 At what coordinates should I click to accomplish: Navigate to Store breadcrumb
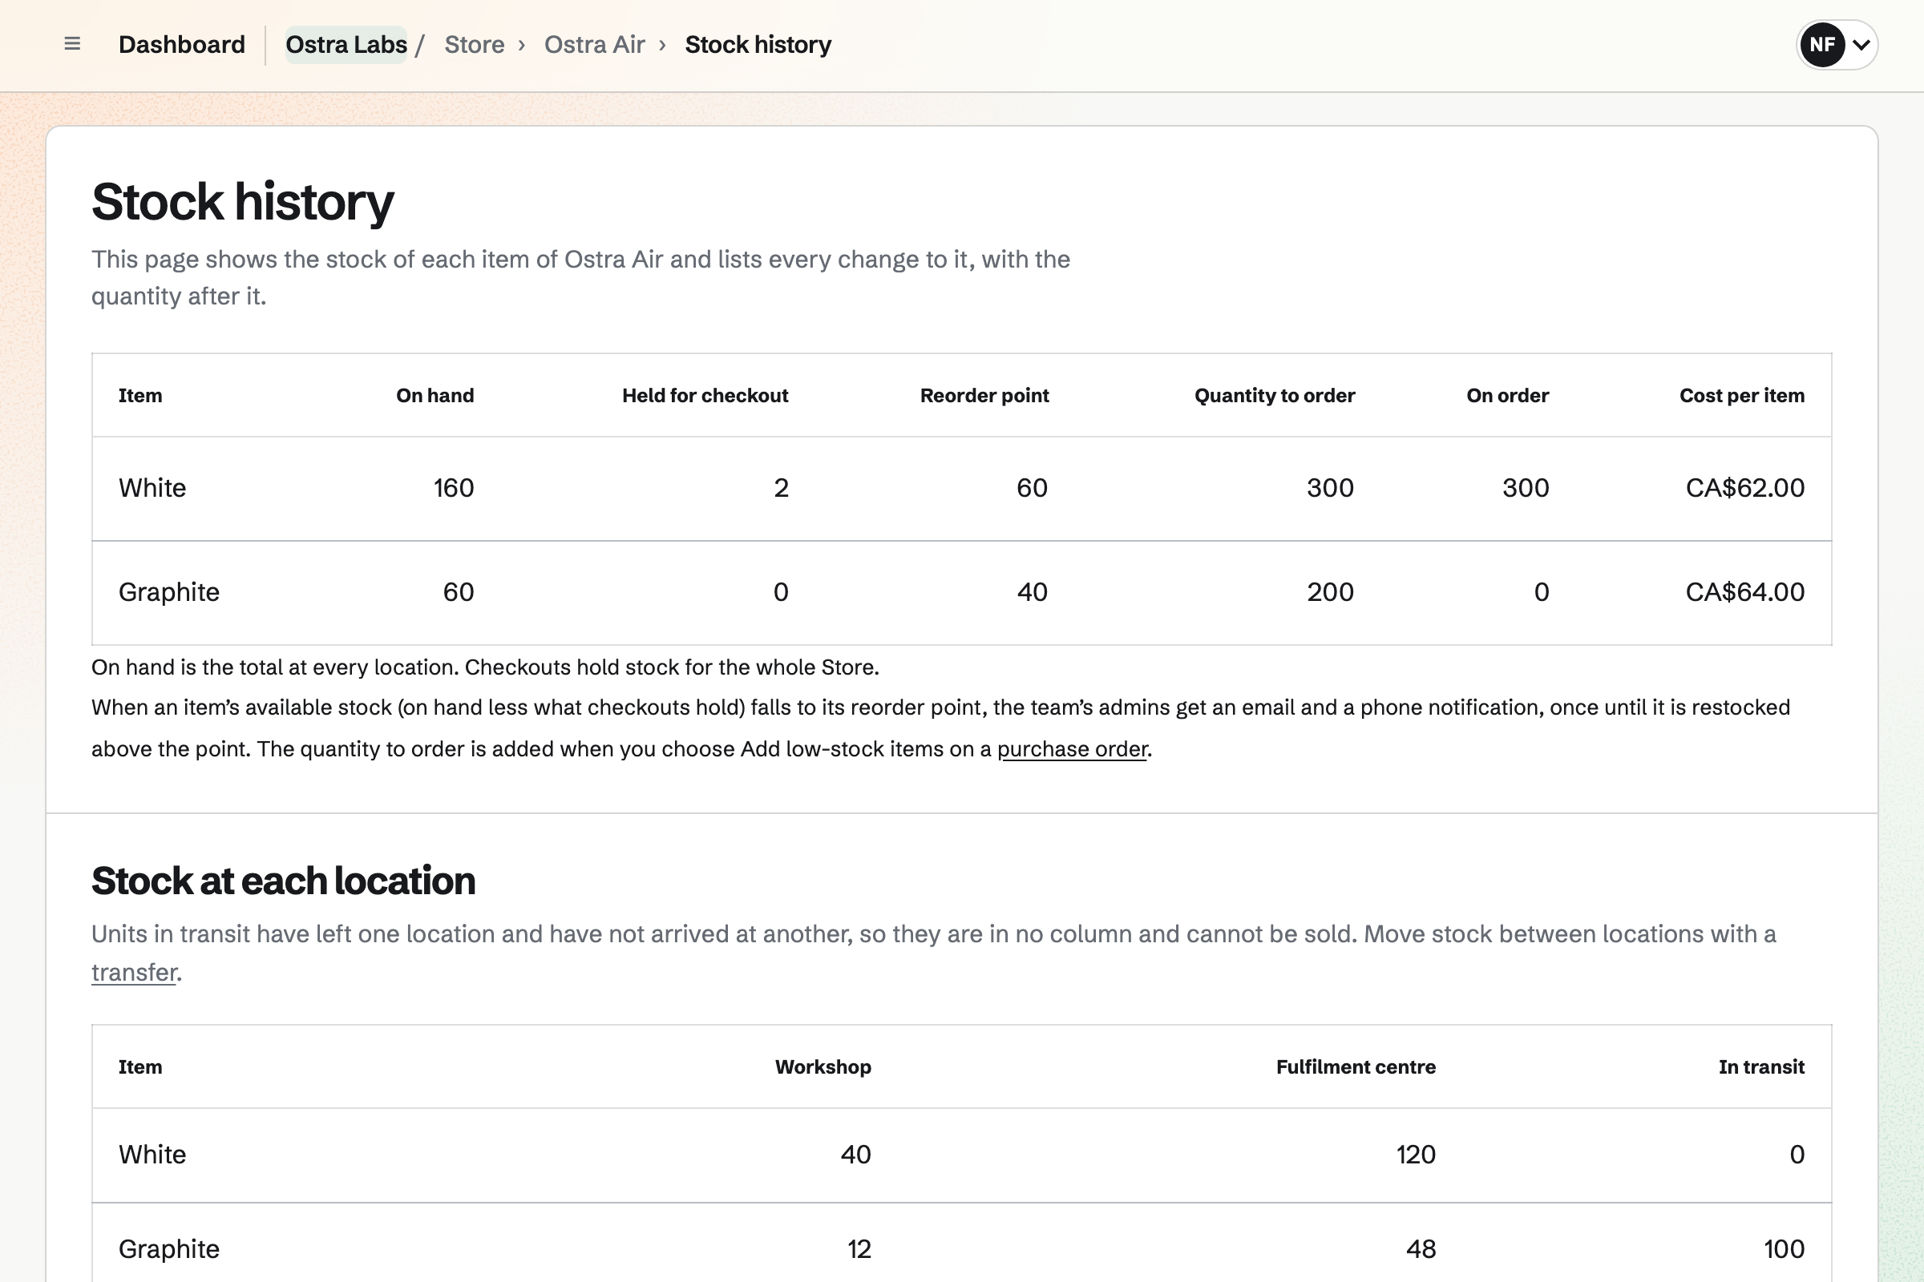[x=475, y=44]
